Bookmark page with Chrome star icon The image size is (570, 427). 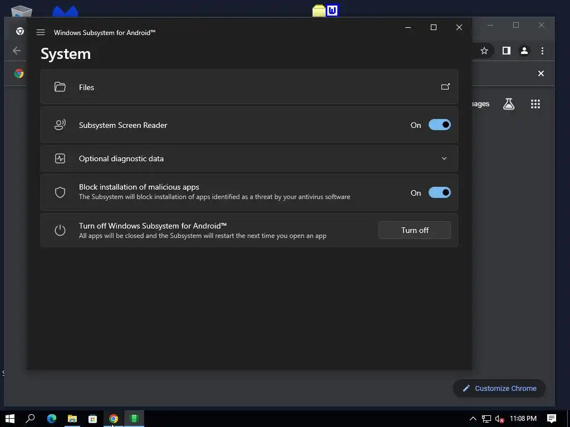(484, 51)
